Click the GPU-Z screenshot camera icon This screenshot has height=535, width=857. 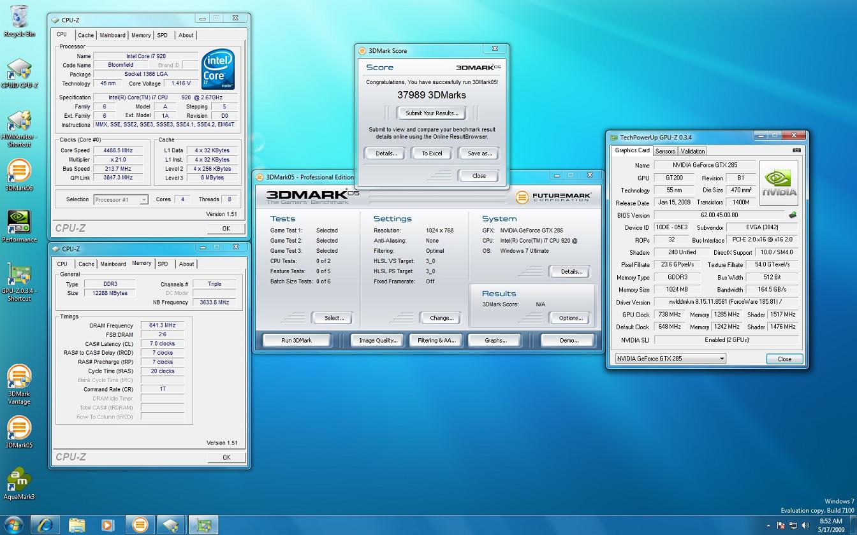[796, 150]
